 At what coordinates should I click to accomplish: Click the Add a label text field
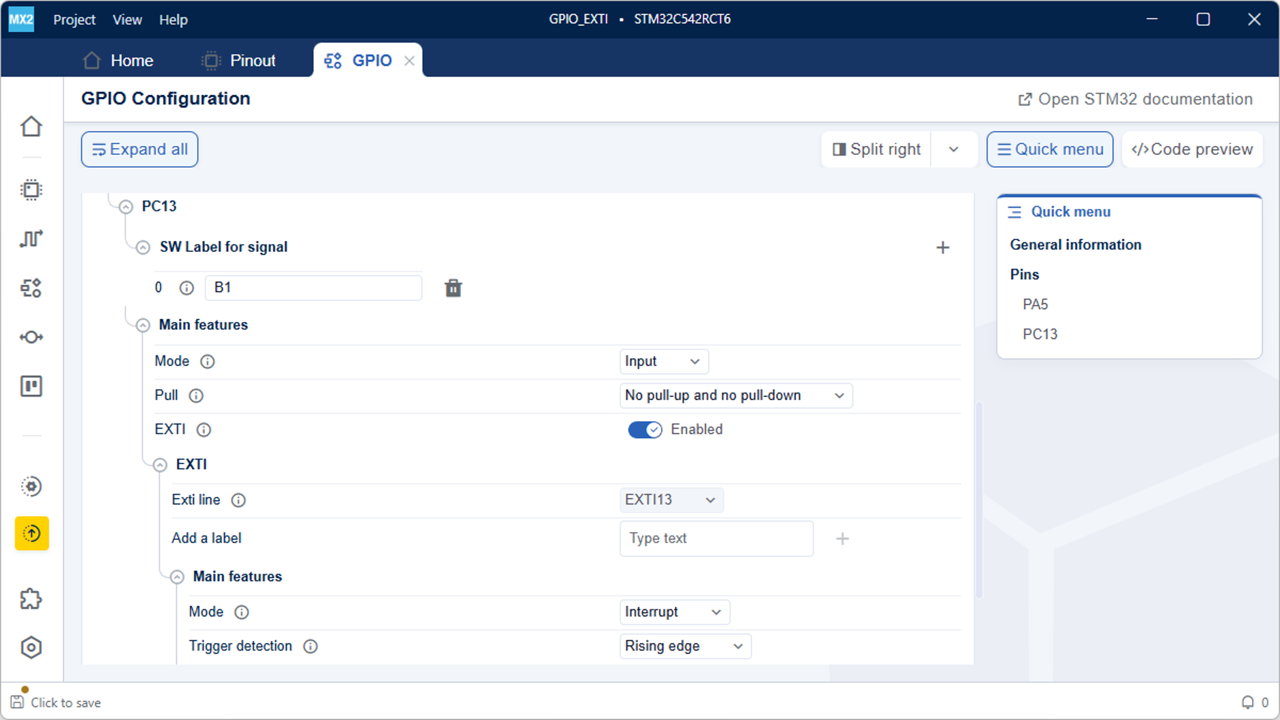[716, 538]
